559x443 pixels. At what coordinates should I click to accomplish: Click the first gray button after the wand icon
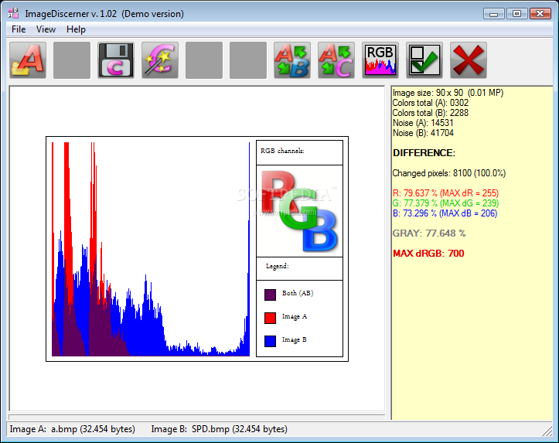pos(204,60)
